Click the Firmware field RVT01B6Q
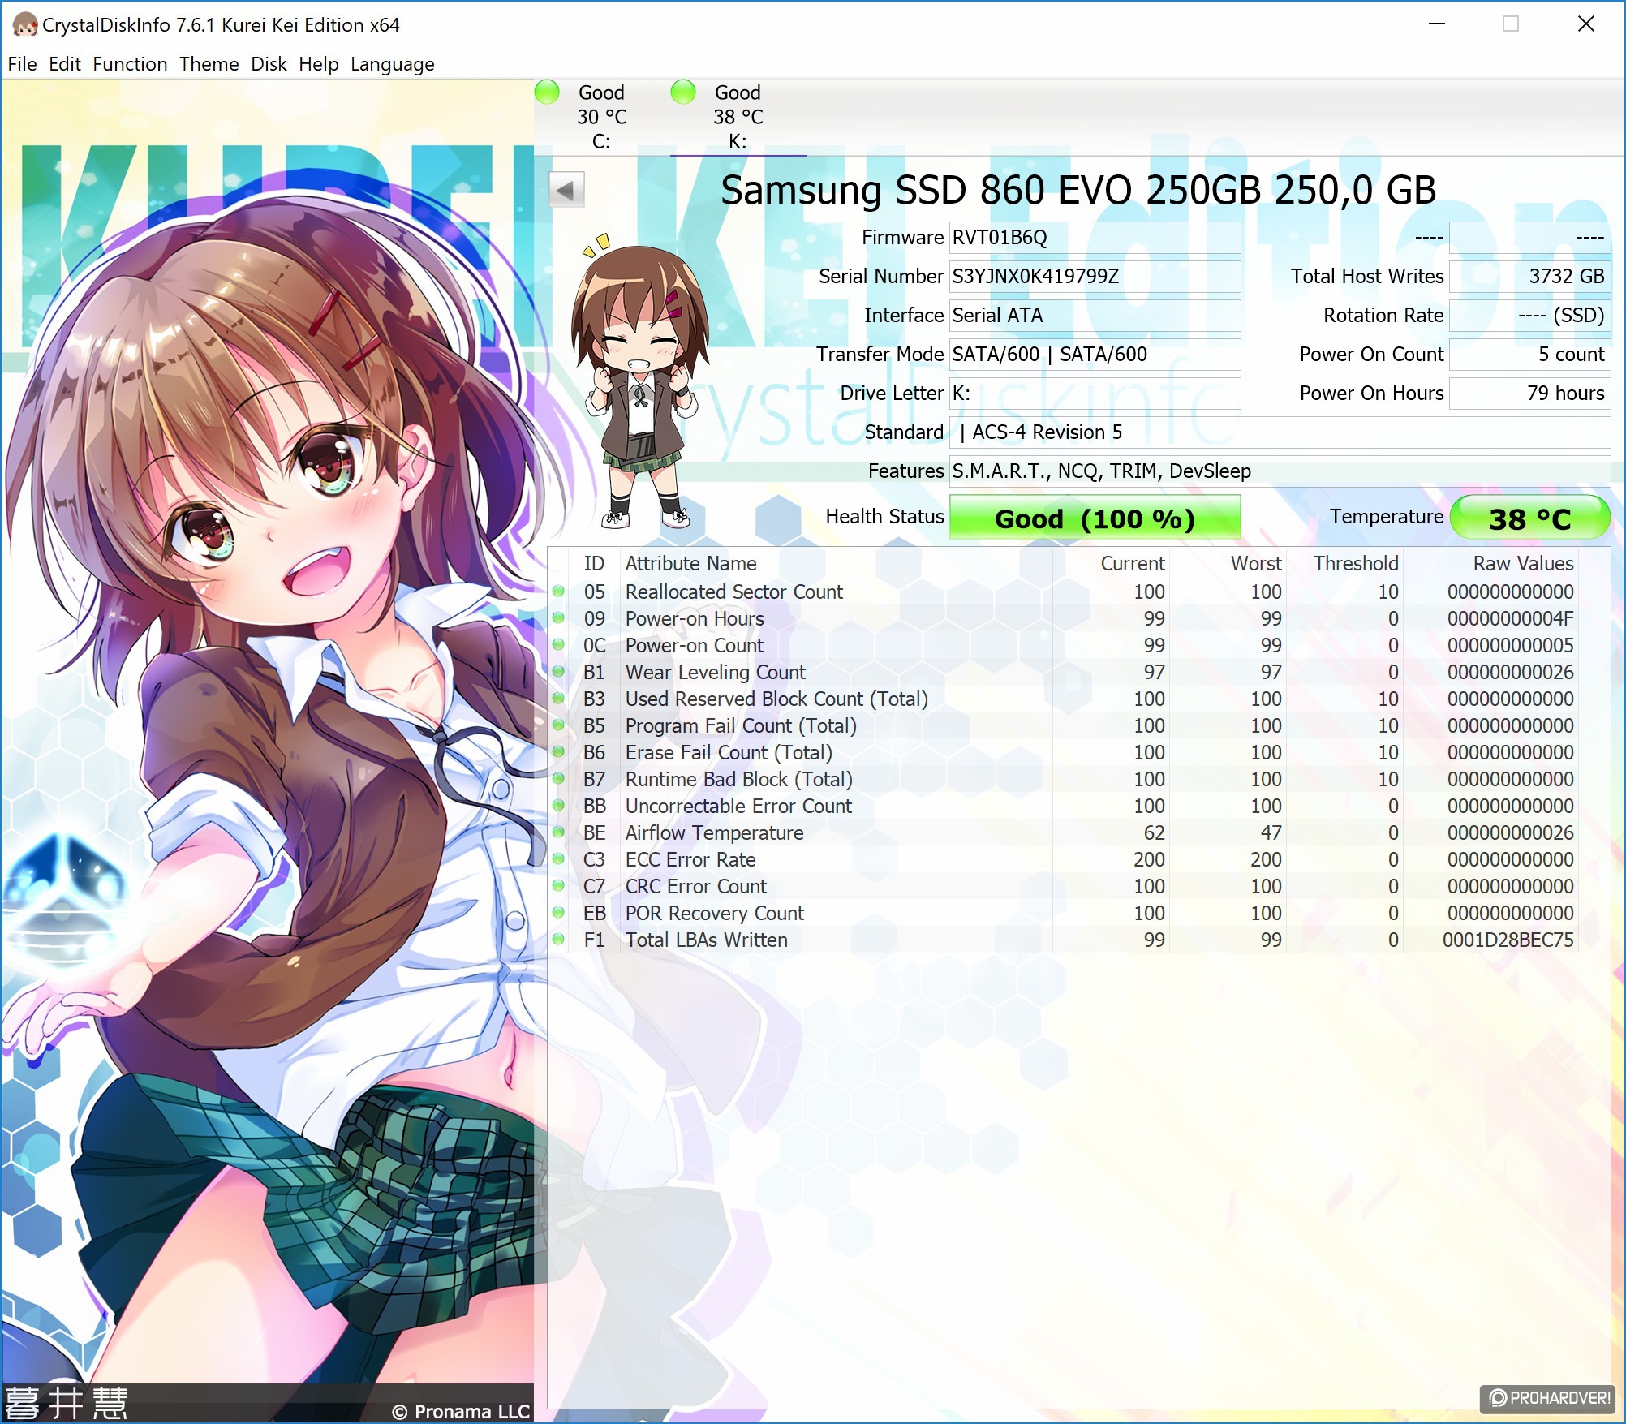Screen dimensions: 1626x1424 [x=1095, y=238]
